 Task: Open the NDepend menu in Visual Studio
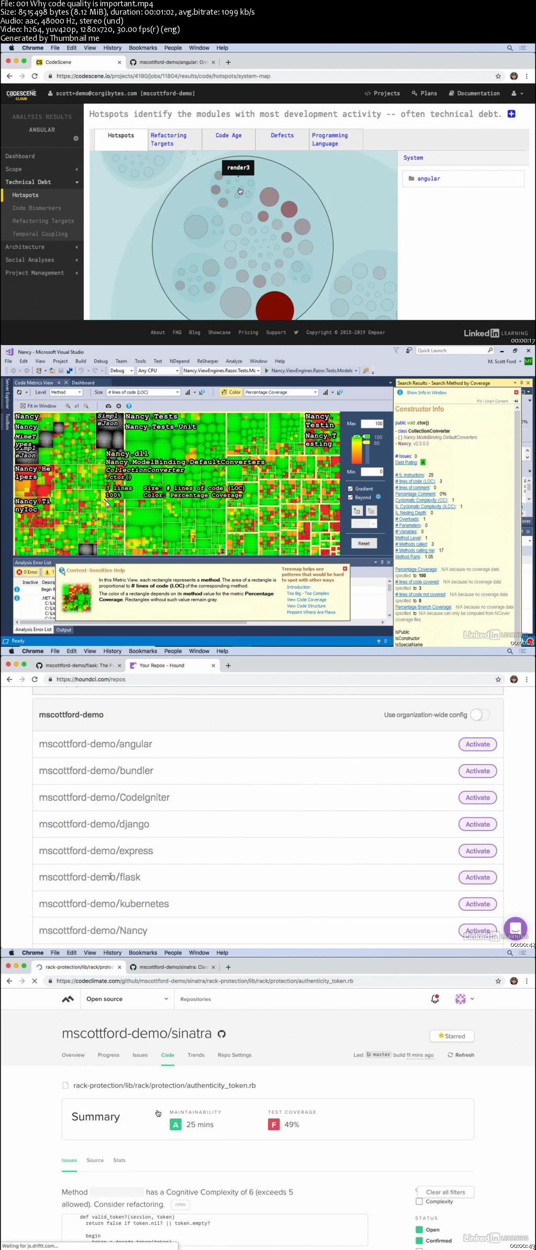(180, 361)
